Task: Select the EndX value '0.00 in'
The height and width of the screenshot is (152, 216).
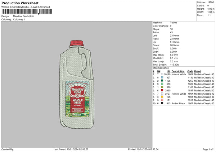Action: tap(174, 48)
